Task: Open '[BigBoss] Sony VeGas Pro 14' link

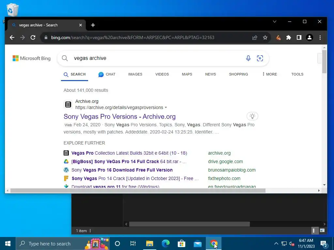Action: [x=129, y=161]
